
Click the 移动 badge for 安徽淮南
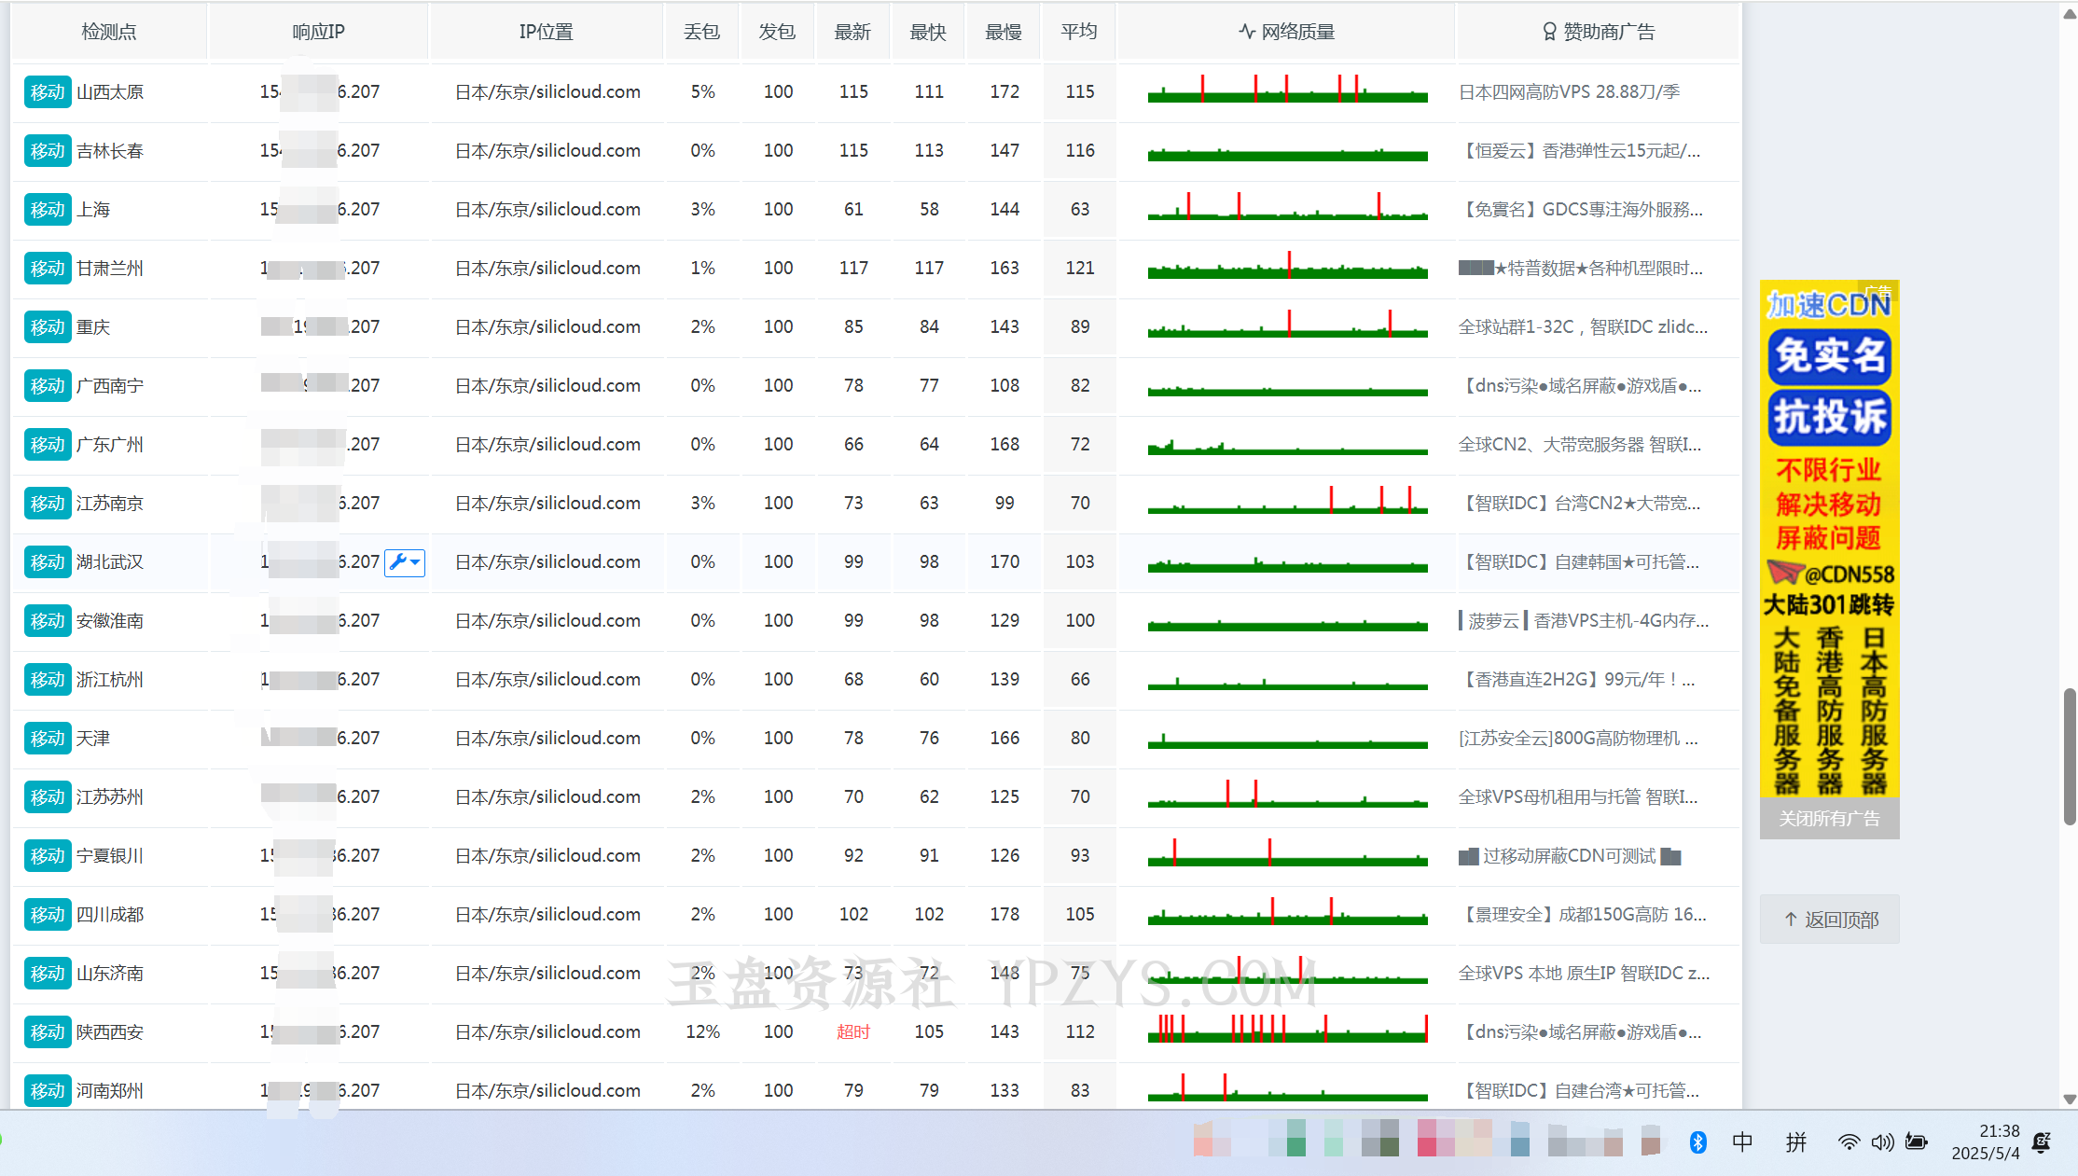point(48,621)
